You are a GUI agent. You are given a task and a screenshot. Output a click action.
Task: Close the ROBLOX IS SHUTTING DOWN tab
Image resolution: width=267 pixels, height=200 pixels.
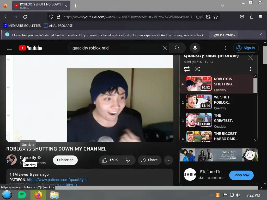66,6
